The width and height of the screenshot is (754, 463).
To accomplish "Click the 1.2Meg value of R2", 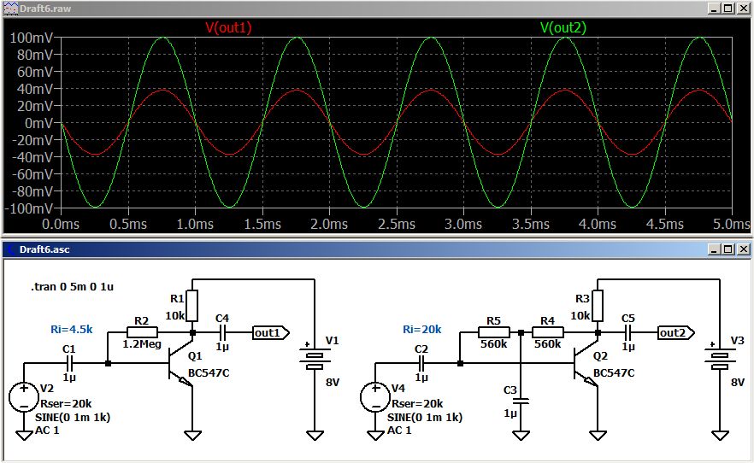I will (x=142, y=344).
